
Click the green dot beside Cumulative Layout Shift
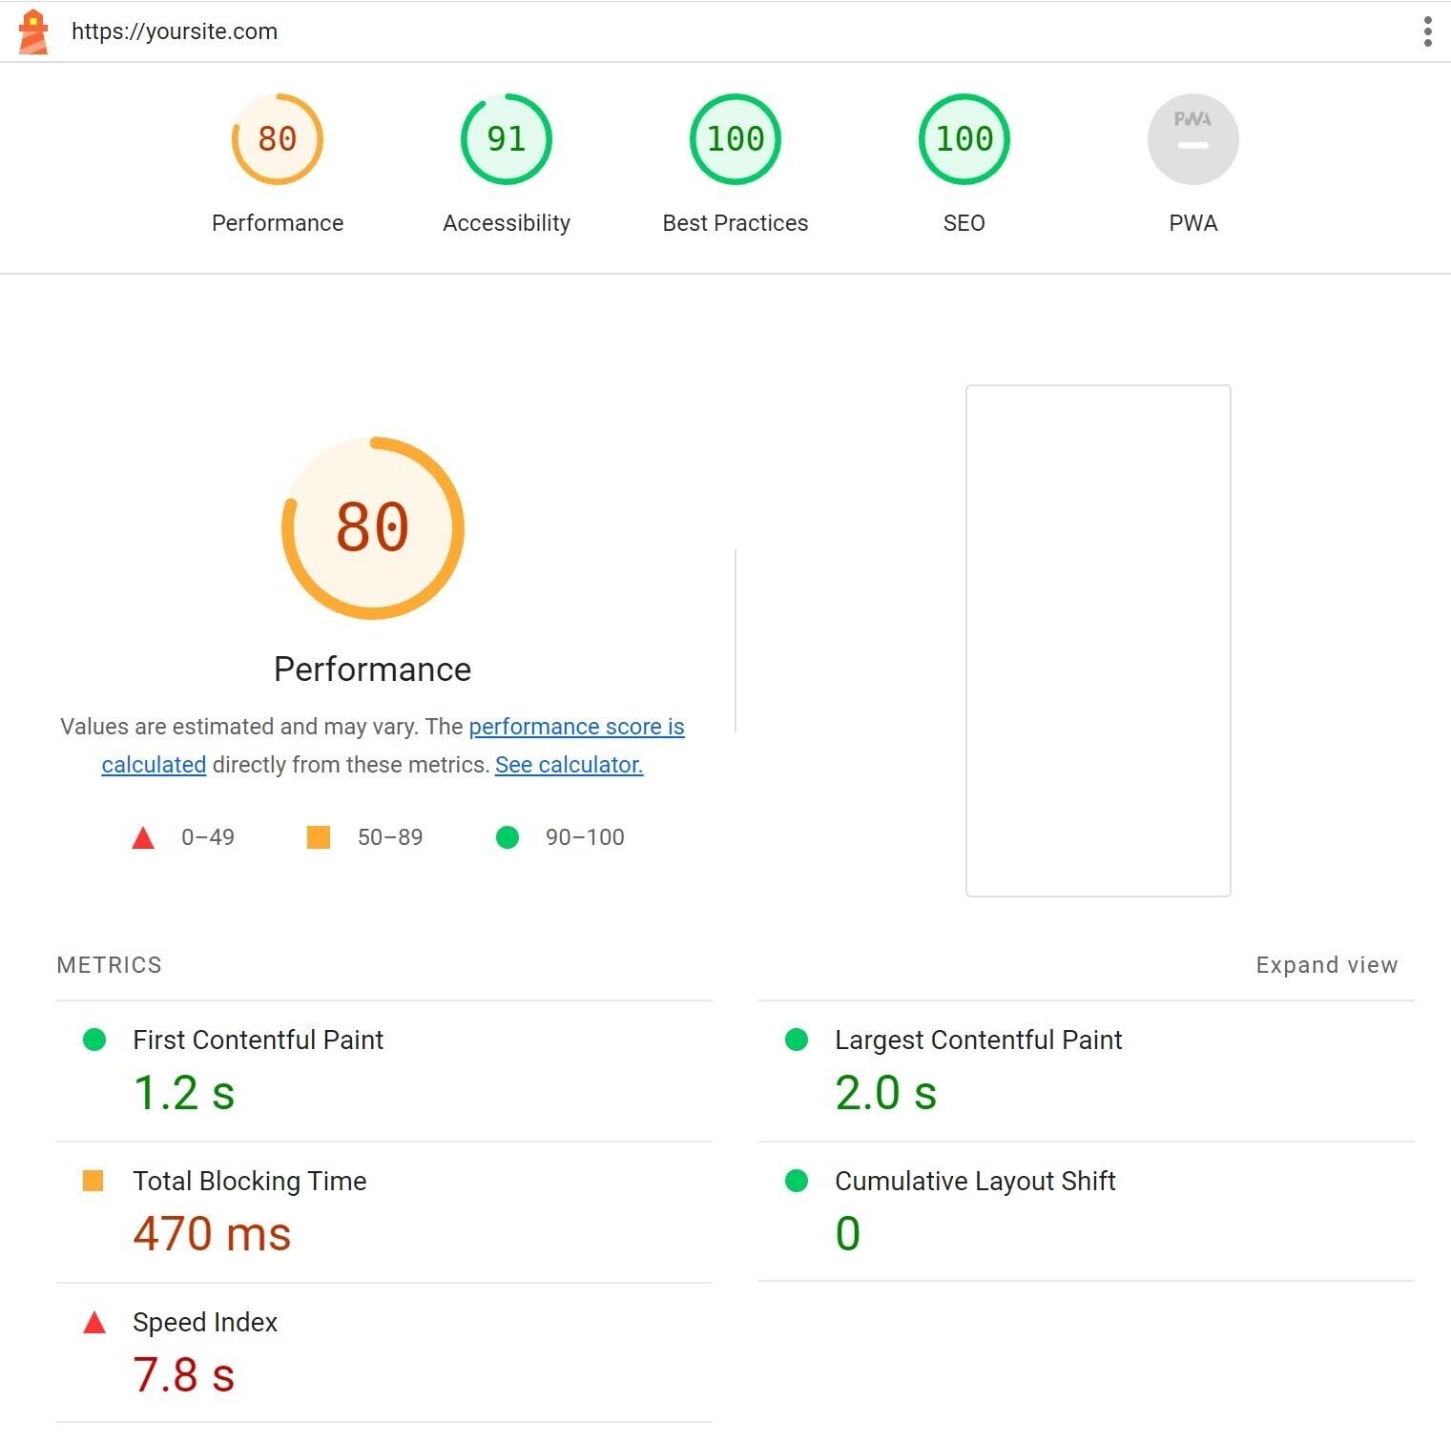click(797, 1182)
